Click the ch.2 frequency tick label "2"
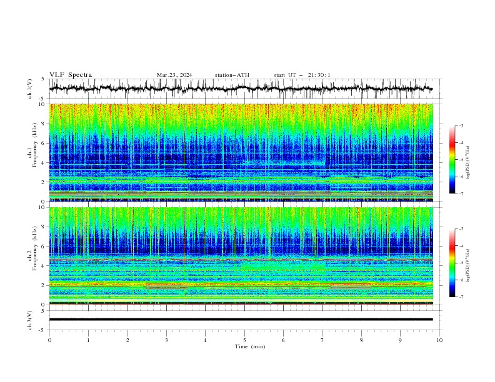The height and width of the screenshot is (382, 495). 44,285
